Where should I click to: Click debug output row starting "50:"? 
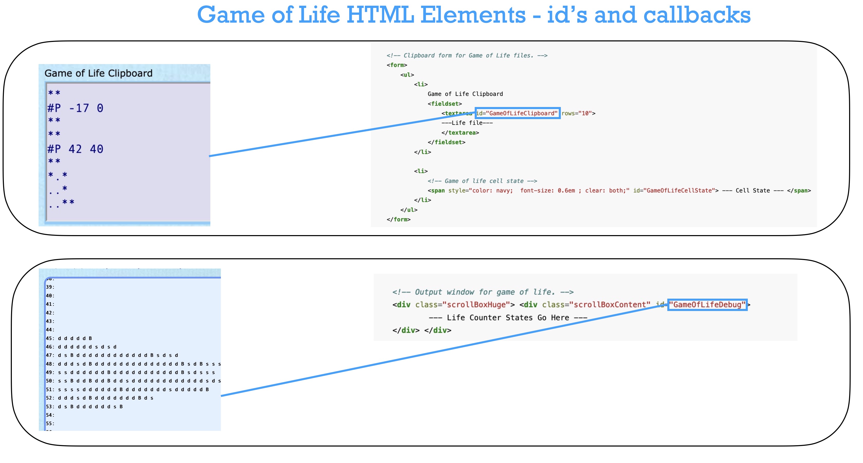click(x=133, y=381)
